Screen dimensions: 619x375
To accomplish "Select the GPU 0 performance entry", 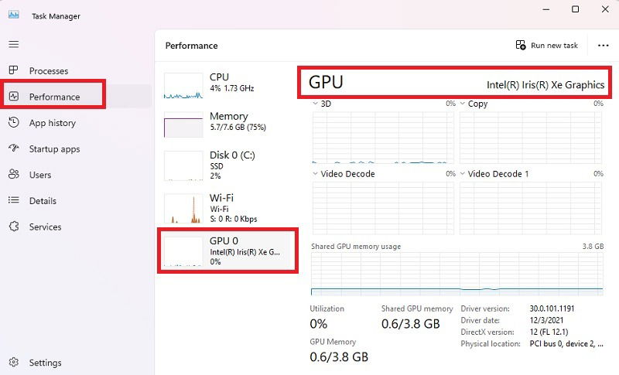I will pyautogui.click(x=227, y=251).
